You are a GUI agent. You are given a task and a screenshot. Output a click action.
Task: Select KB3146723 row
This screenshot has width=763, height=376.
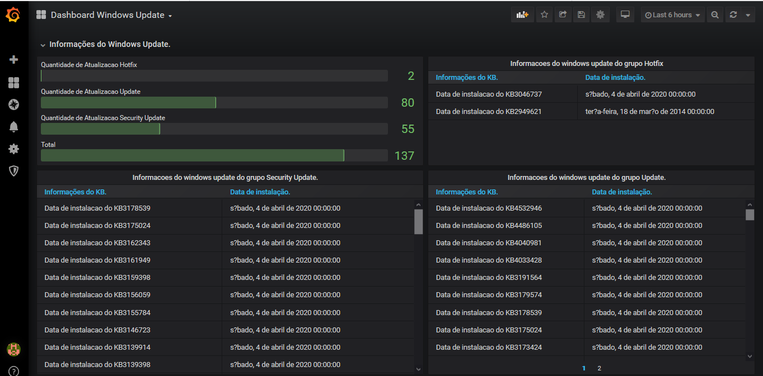point(226,330)
